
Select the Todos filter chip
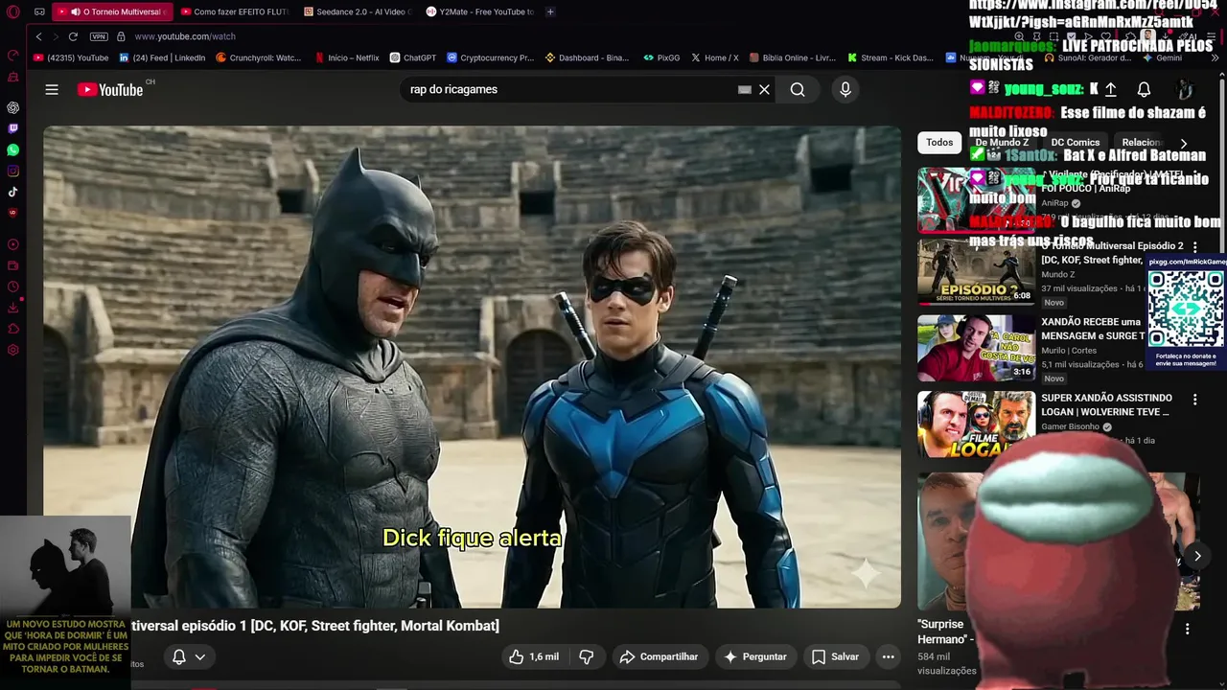[939, 143]
